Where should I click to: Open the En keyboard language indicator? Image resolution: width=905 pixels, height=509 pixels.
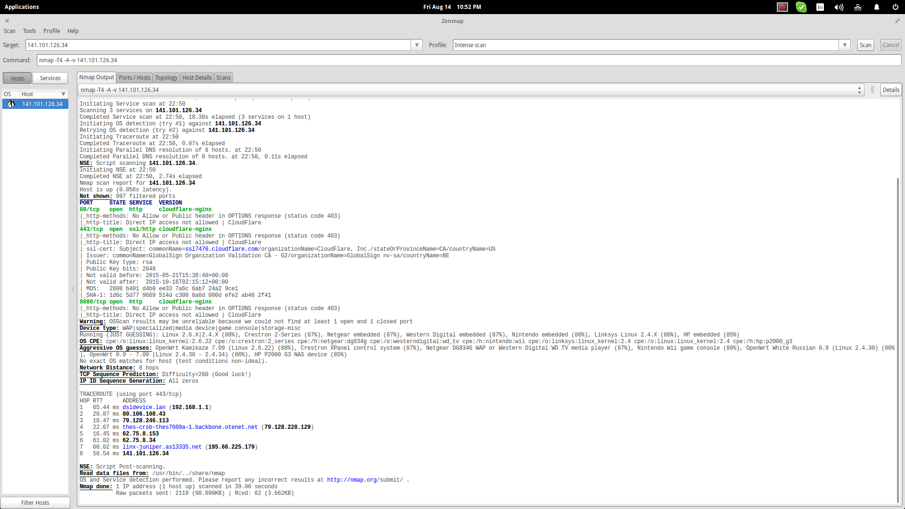click(x=820, y=7)
